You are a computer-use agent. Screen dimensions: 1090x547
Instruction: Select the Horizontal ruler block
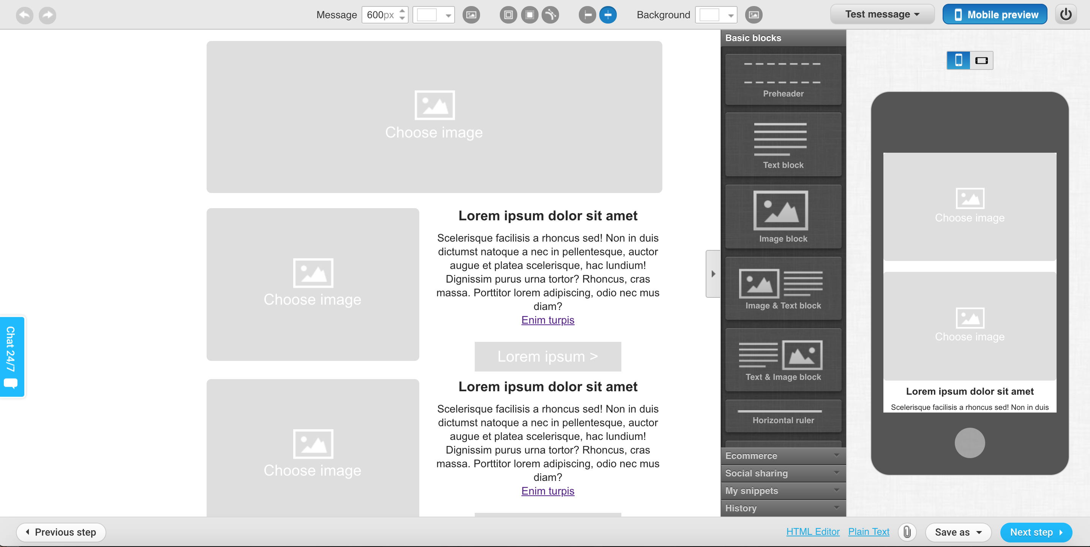(x=783, y=416)
